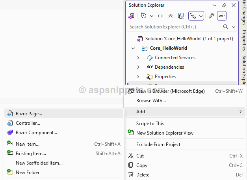Expand the Connected Services node
The image size is (247, 180).
tap(138, 58)
